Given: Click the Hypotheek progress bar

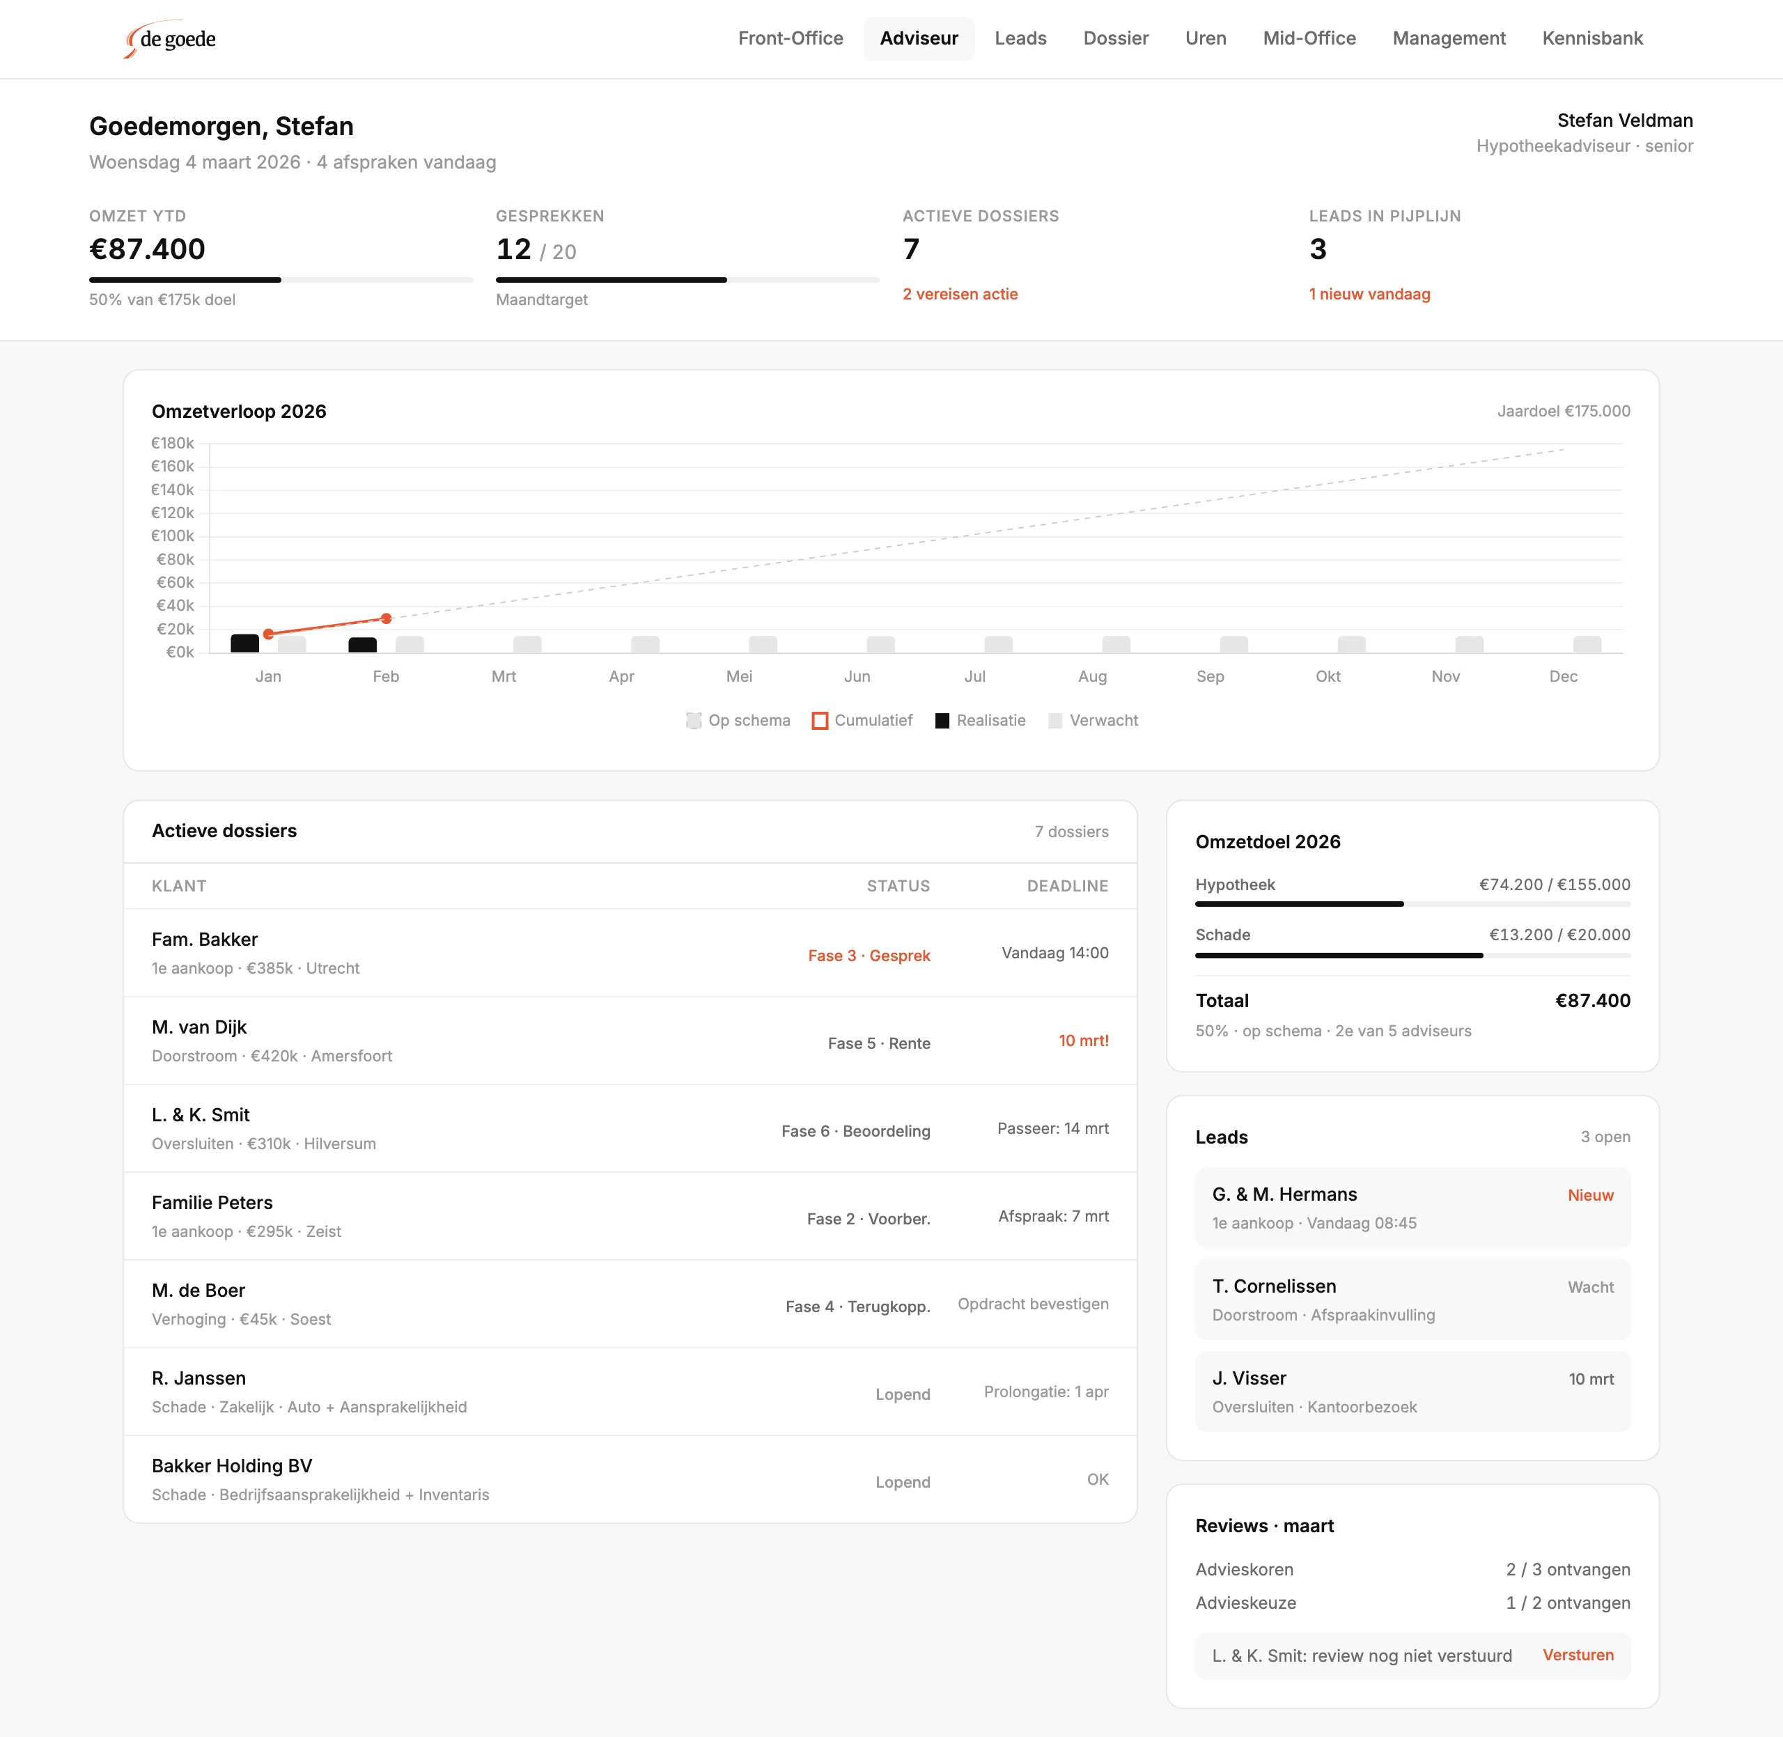Looking at the screenshot, I should (1412, 904).
